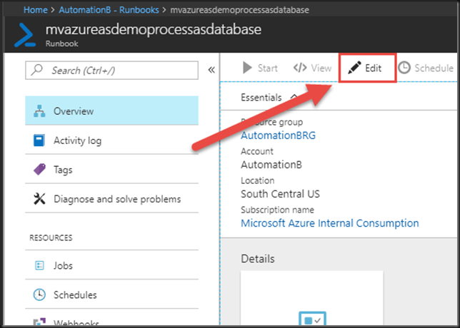
Task: Click the Details tile thumbnail
Action: (311, 299)
